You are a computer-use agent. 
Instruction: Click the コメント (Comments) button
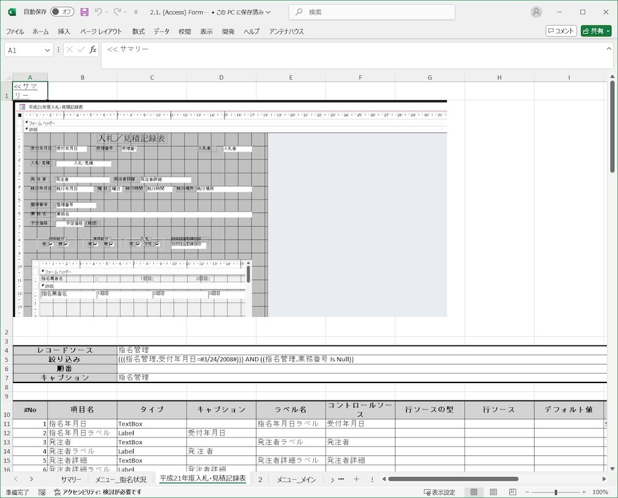click(x=561, y=31)
